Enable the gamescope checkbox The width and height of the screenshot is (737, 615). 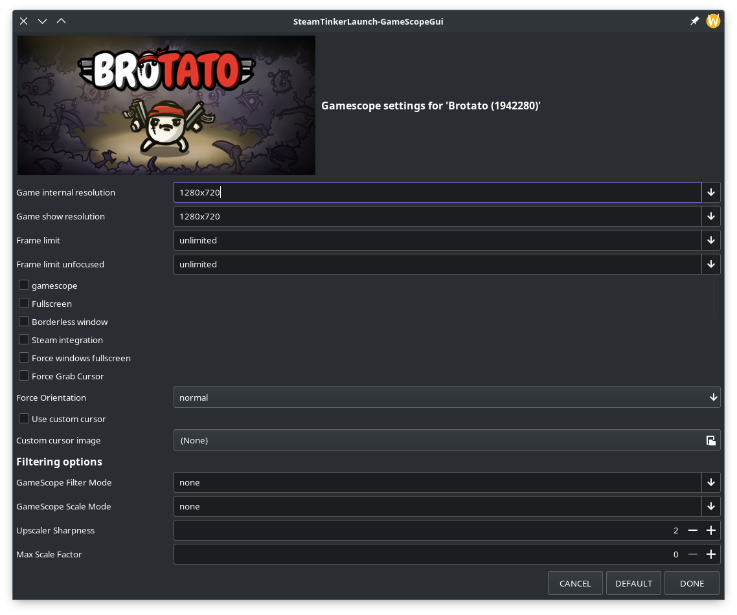click(x=24, y=285)
